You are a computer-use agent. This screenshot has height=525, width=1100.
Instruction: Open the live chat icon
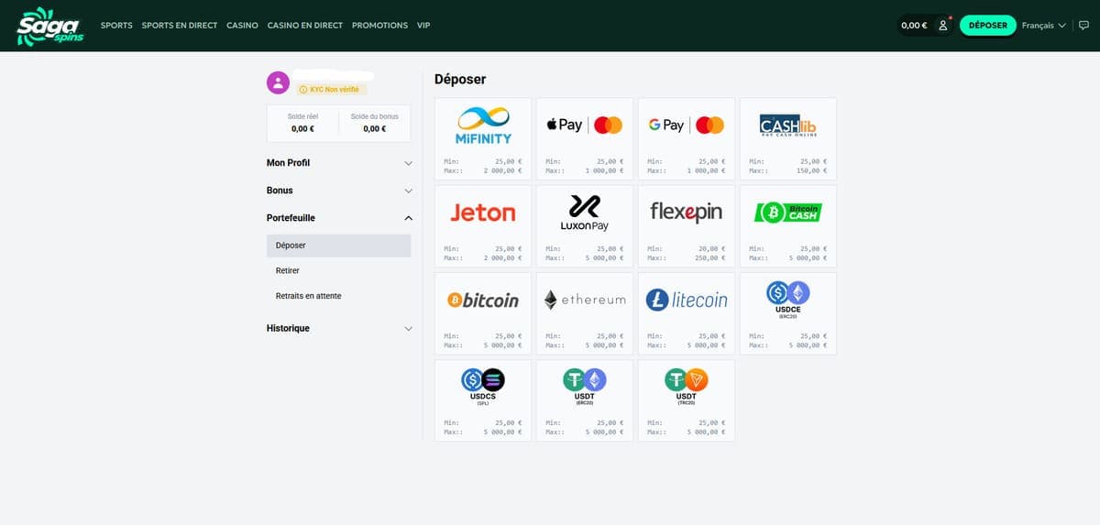click(x=1083, y=26)
